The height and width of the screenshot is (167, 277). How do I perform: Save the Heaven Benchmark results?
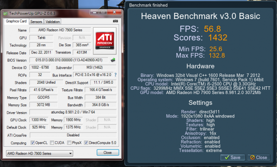click(232, 158)
